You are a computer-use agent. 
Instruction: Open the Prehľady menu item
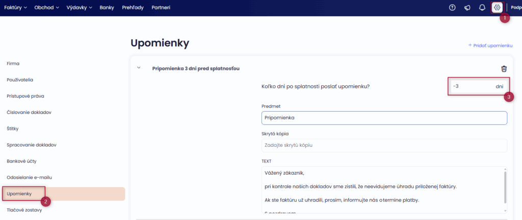click(x=133, y=8)
